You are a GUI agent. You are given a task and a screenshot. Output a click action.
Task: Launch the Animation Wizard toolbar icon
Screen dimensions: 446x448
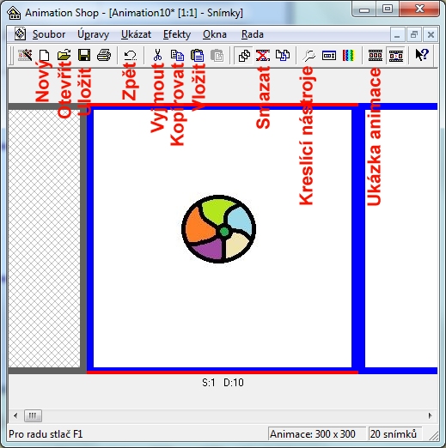(x=25, y=55)
